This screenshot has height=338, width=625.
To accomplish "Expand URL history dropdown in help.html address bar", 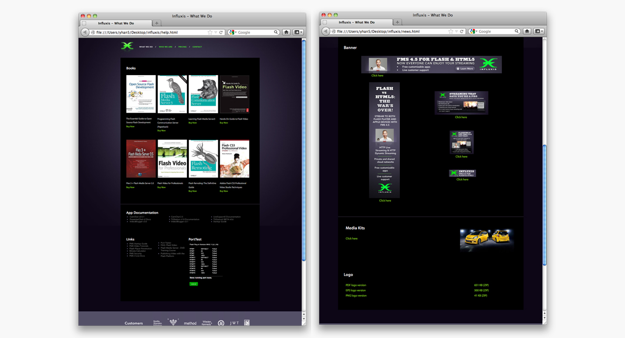I will click(215, 32).
